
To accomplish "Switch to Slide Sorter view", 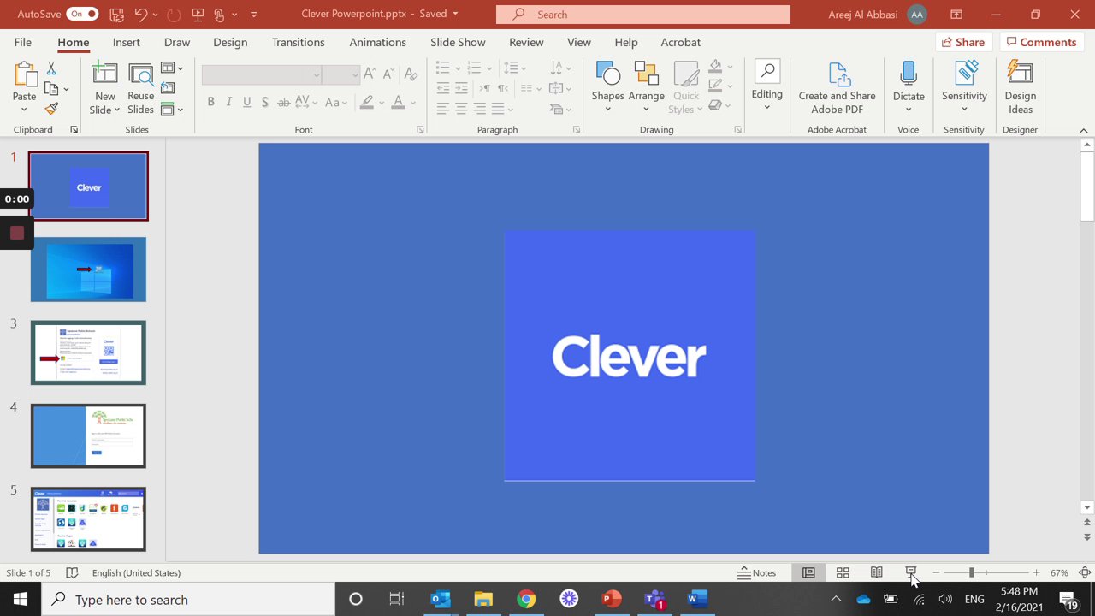I will click(x=843, y=572).
